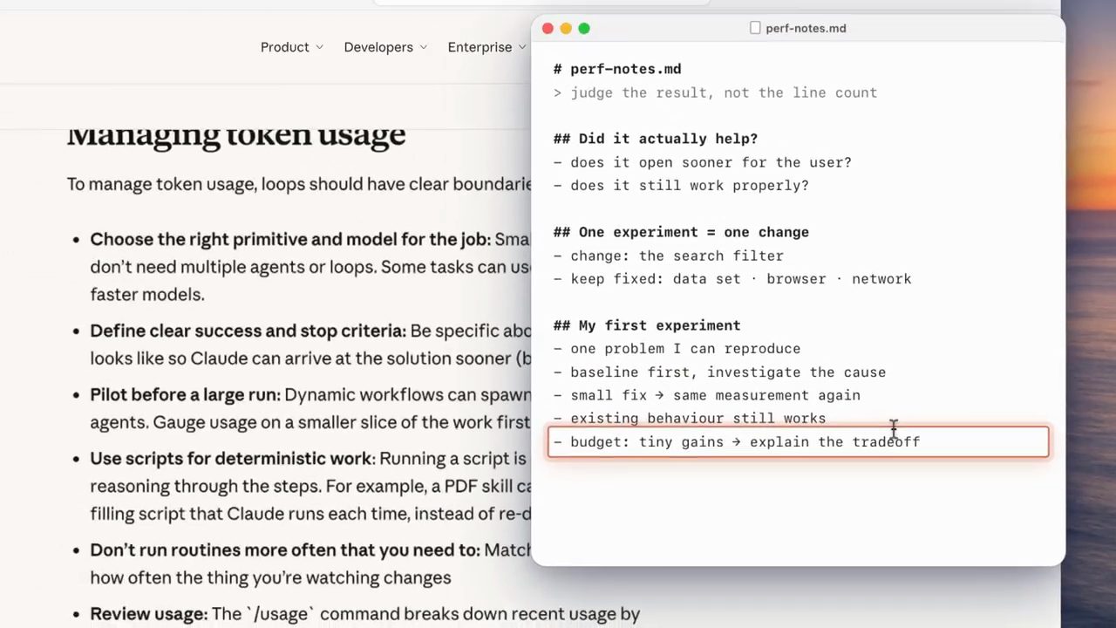Click the '## One experiment = one change' heading
This screenshot has width=1116, height=628.
click(x=681, y=232)
